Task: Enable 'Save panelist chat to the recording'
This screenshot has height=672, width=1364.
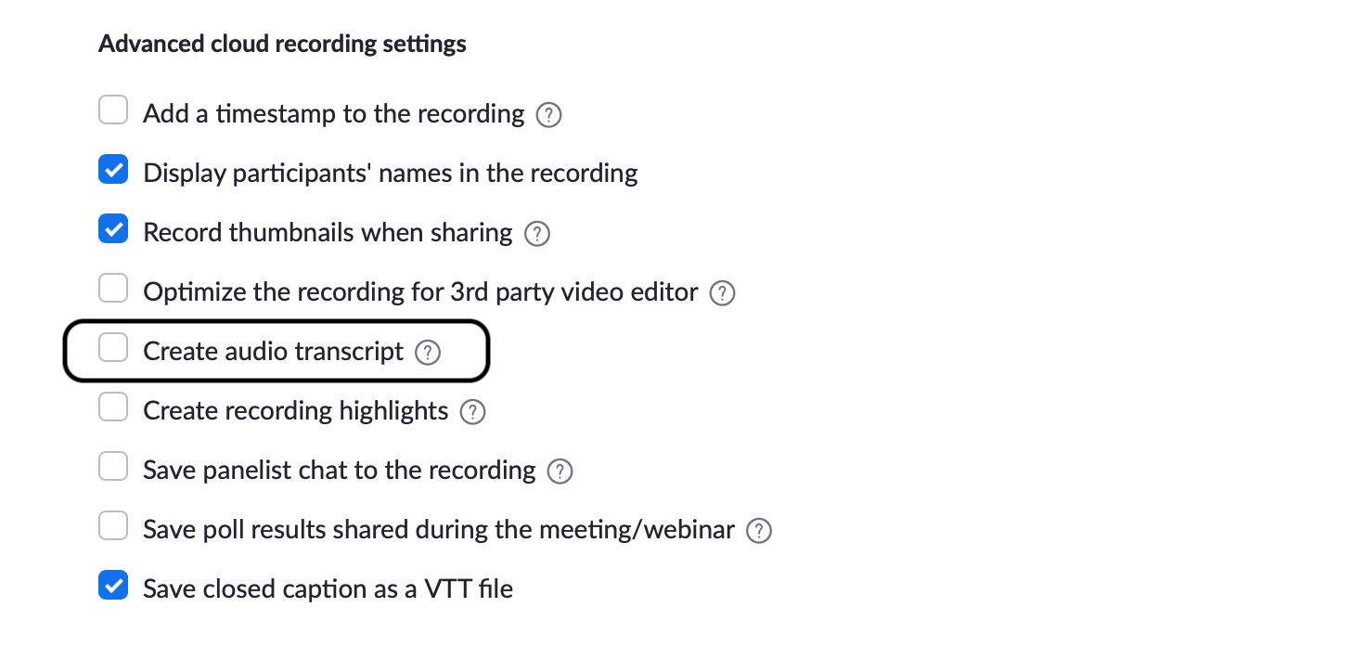Action: coord(112,466)
